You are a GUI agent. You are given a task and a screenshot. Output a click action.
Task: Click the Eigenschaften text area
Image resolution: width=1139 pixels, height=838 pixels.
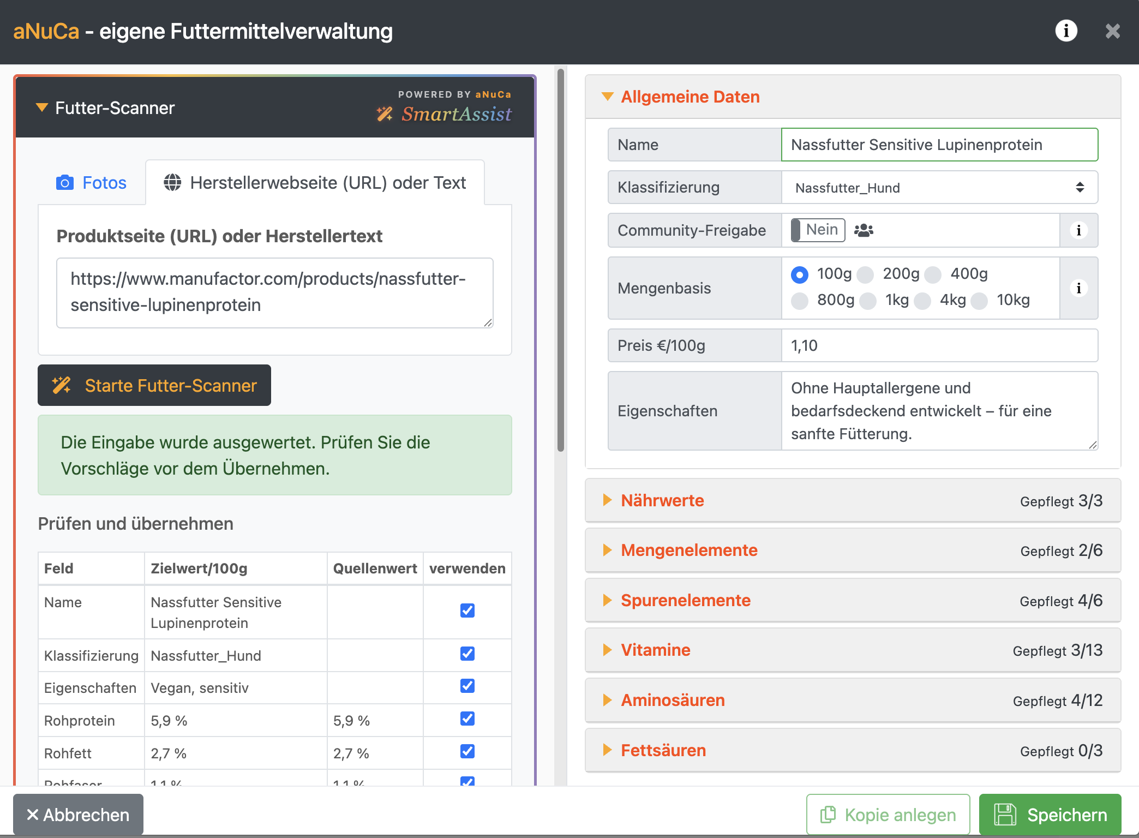pos(939,411)
